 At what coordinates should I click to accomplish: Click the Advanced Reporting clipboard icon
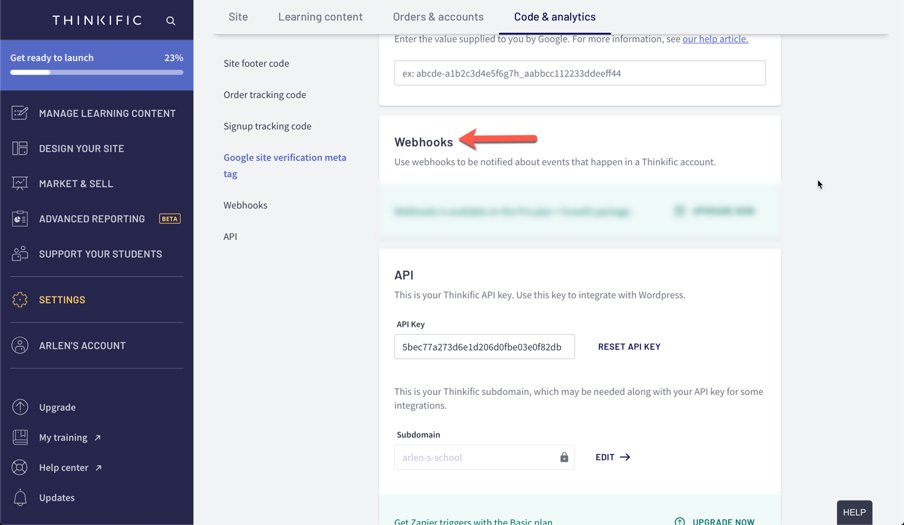pyautogui.click(x=20, y=219)
